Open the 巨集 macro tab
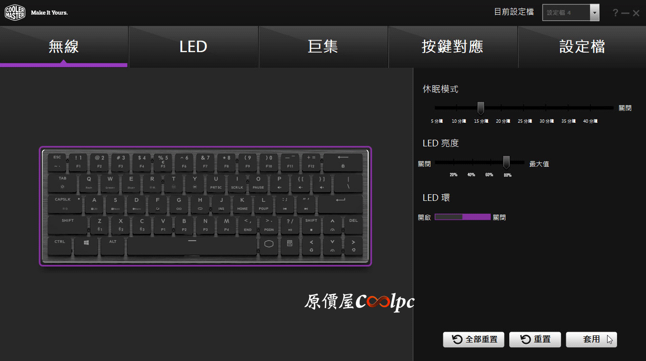 tap(323, 46)
